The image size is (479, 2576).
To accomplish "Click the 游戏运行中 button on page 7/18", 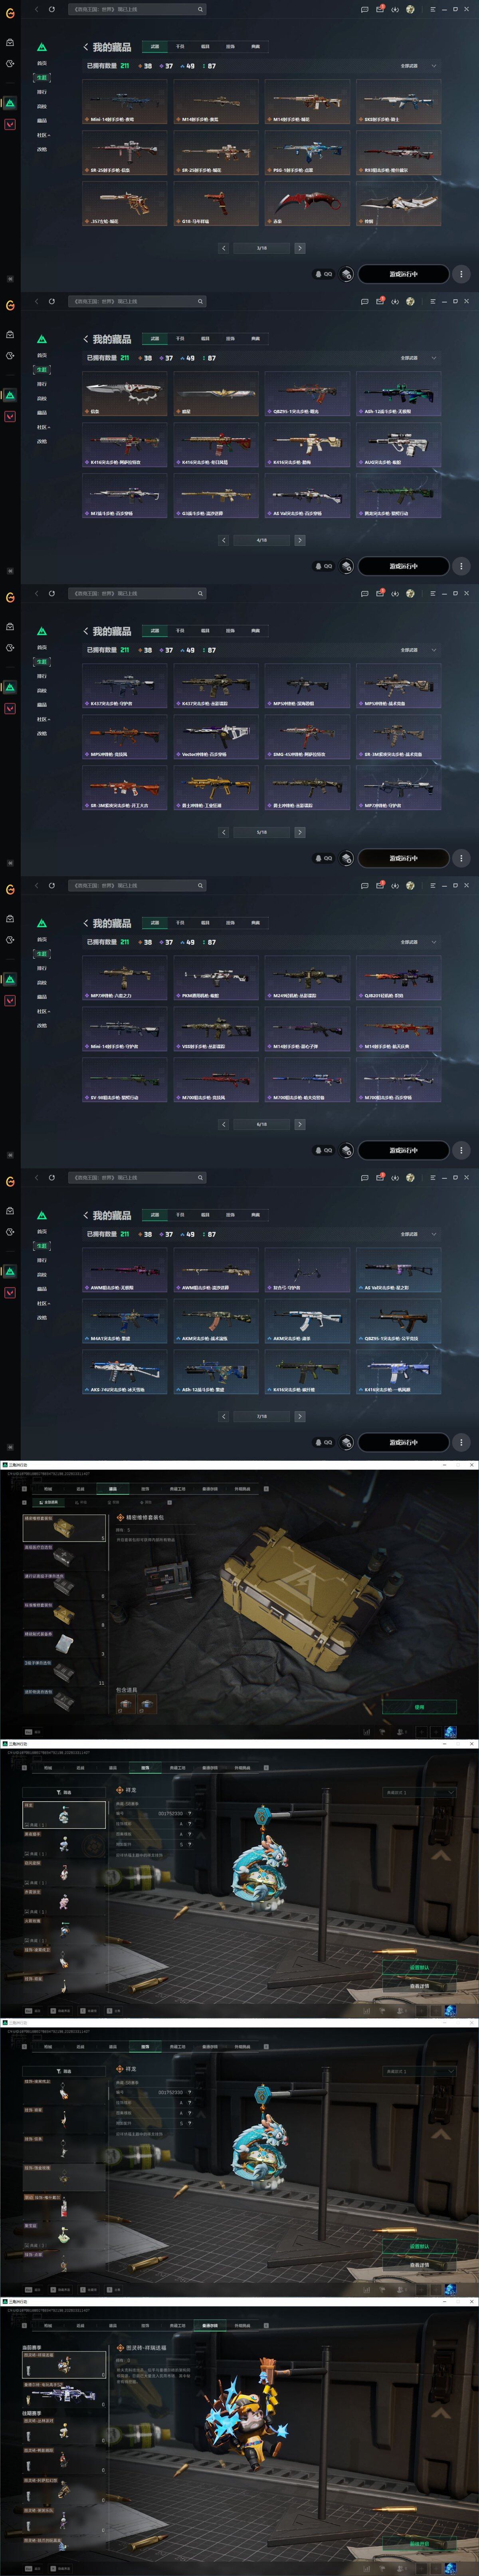I will (404, 1442).
